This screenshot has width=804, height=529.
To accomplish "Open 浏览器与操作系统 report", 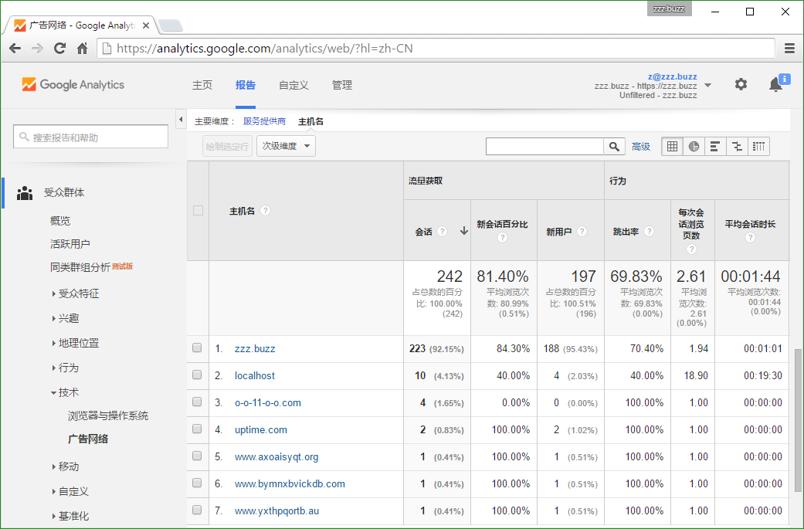I will click(108, 415).
